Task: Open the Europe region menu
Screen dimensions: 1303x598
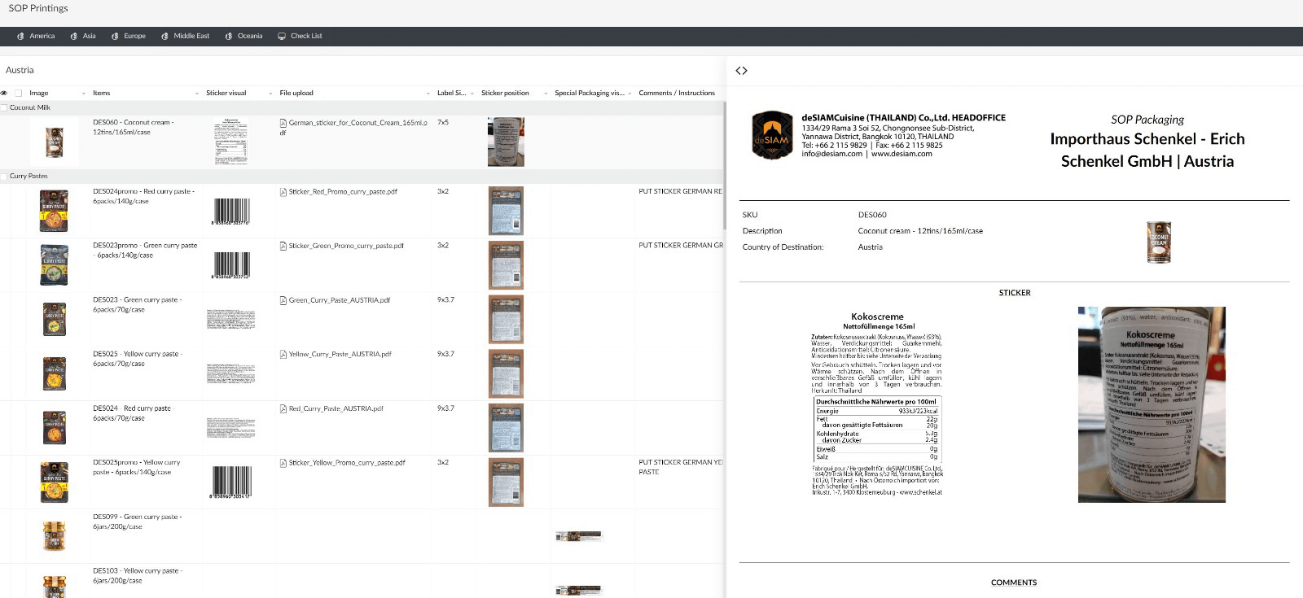Action: click(x=129, y=36)
